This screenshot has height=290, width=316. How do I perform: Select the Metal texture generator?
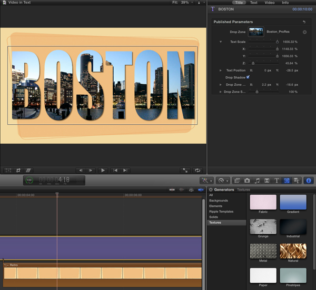click(263, 251)
